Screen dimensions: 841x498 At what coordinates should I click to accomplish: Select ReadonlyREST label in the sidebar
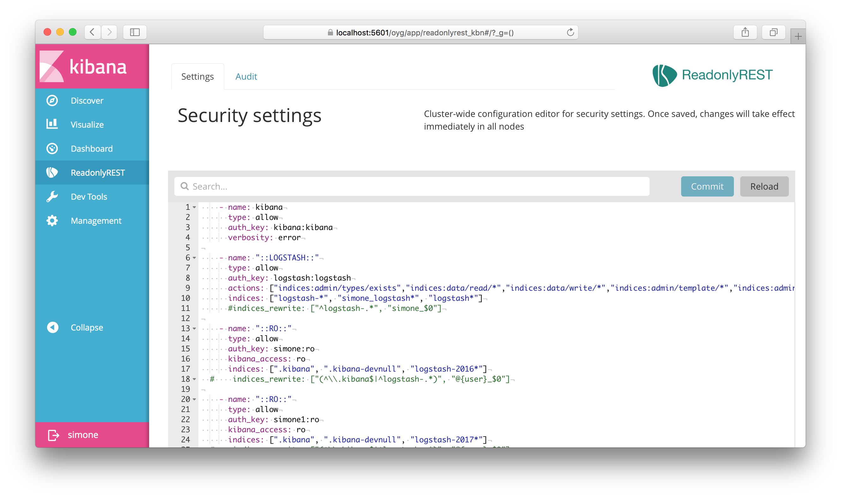point(98,173)
